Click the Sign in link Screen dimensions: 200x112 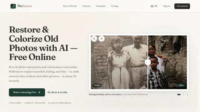[167, 6]
